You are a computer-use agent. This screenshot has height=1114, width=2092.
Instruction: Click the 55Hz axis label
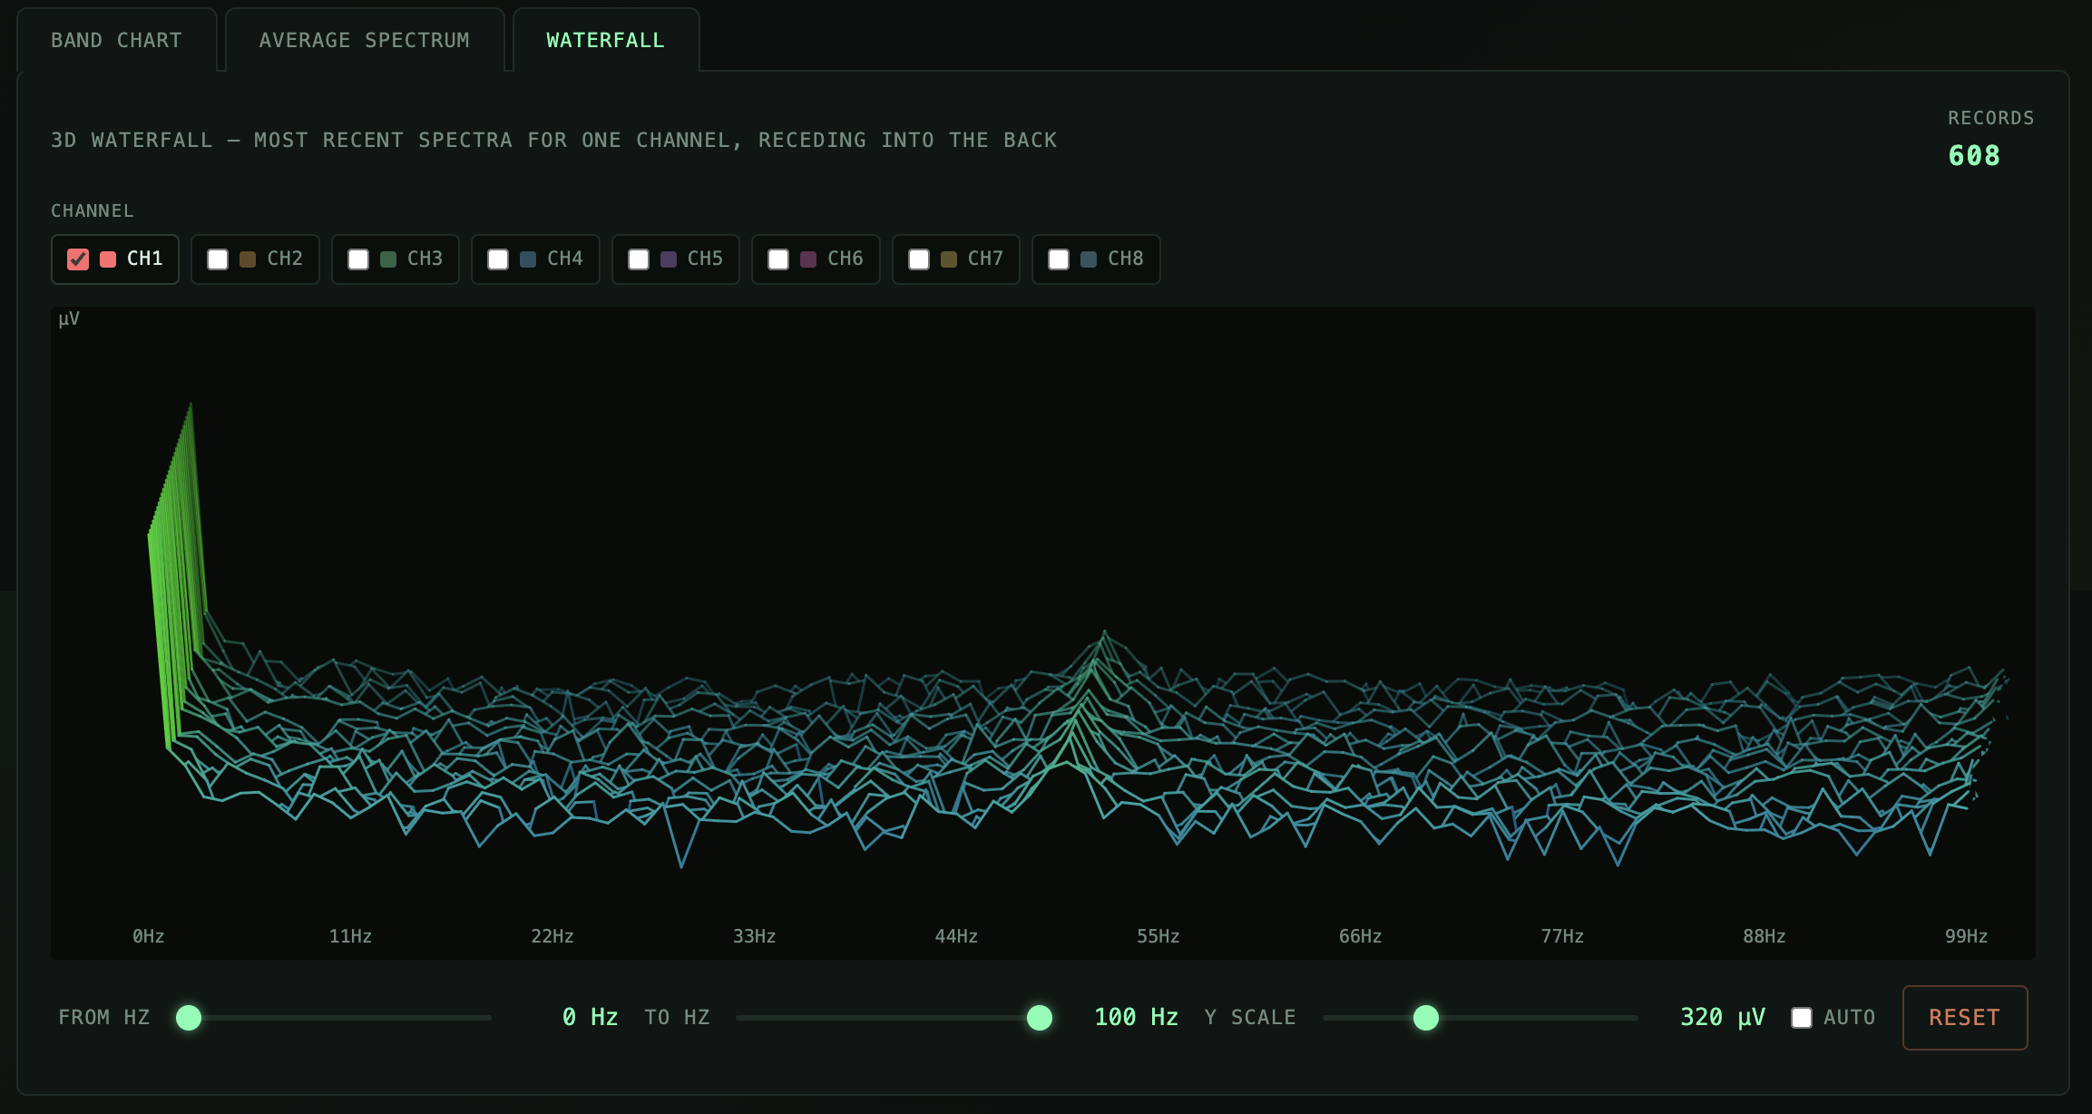(x=1158, y=936)
